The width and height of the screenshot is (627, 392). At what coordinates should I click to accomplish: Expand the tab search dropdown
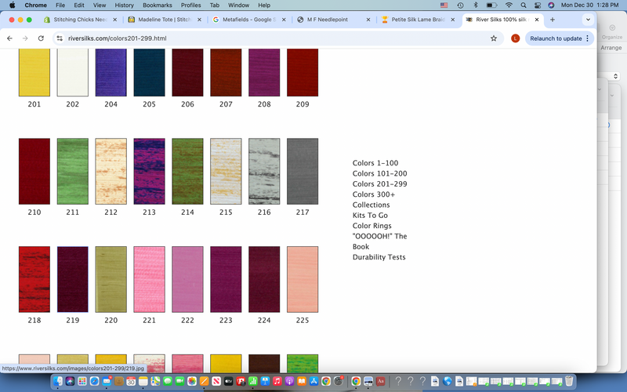[x=588, y=20]
